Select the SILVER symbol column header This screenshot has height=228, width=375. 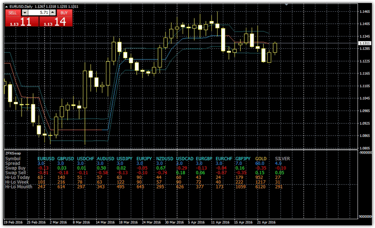282,159
